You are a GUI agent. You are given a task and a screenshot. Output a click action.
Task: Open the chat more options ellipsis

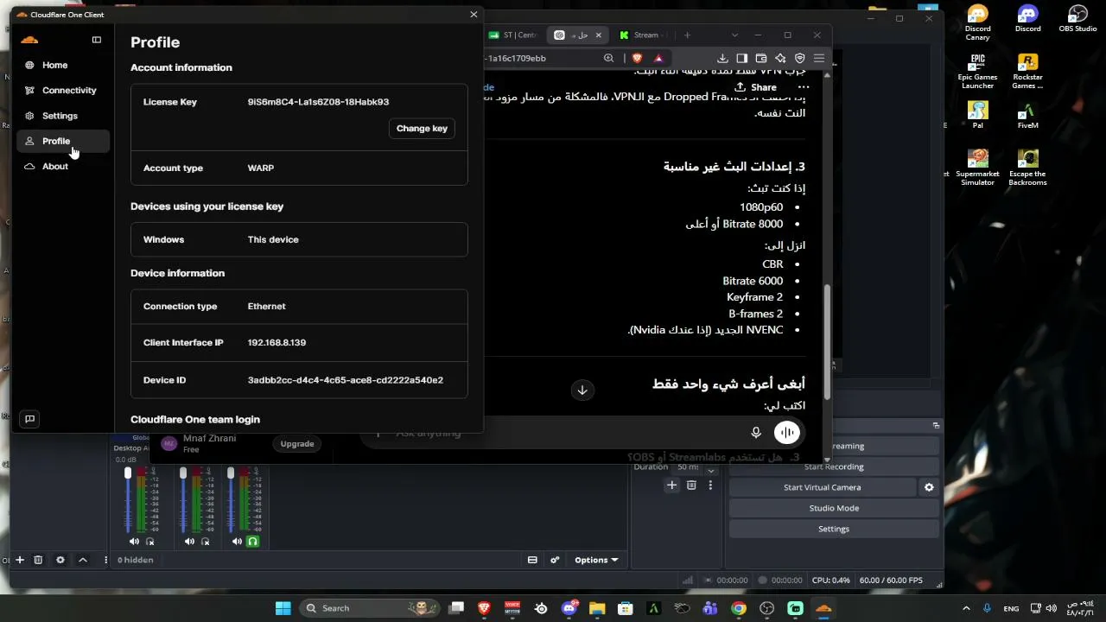pos(804,87)
